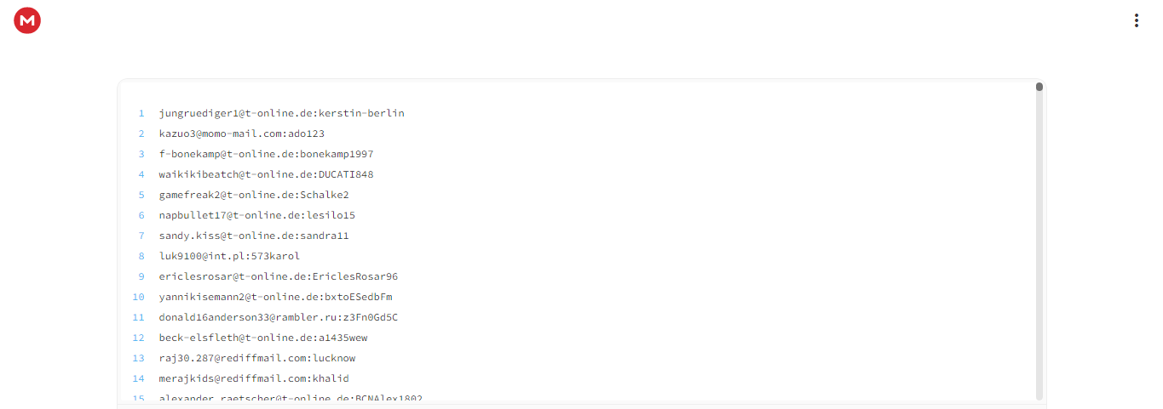Place cursor in the text of line 7
The width and height of the screenshot is (1163, 409).
[254, 236]
